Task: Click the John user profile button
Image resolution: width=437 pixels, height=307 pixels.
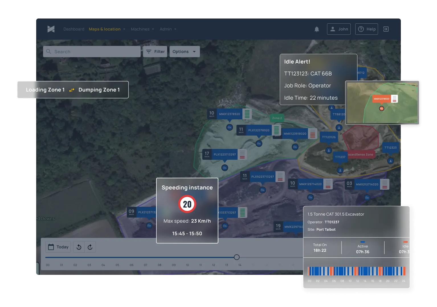Action: click(339, 29)
